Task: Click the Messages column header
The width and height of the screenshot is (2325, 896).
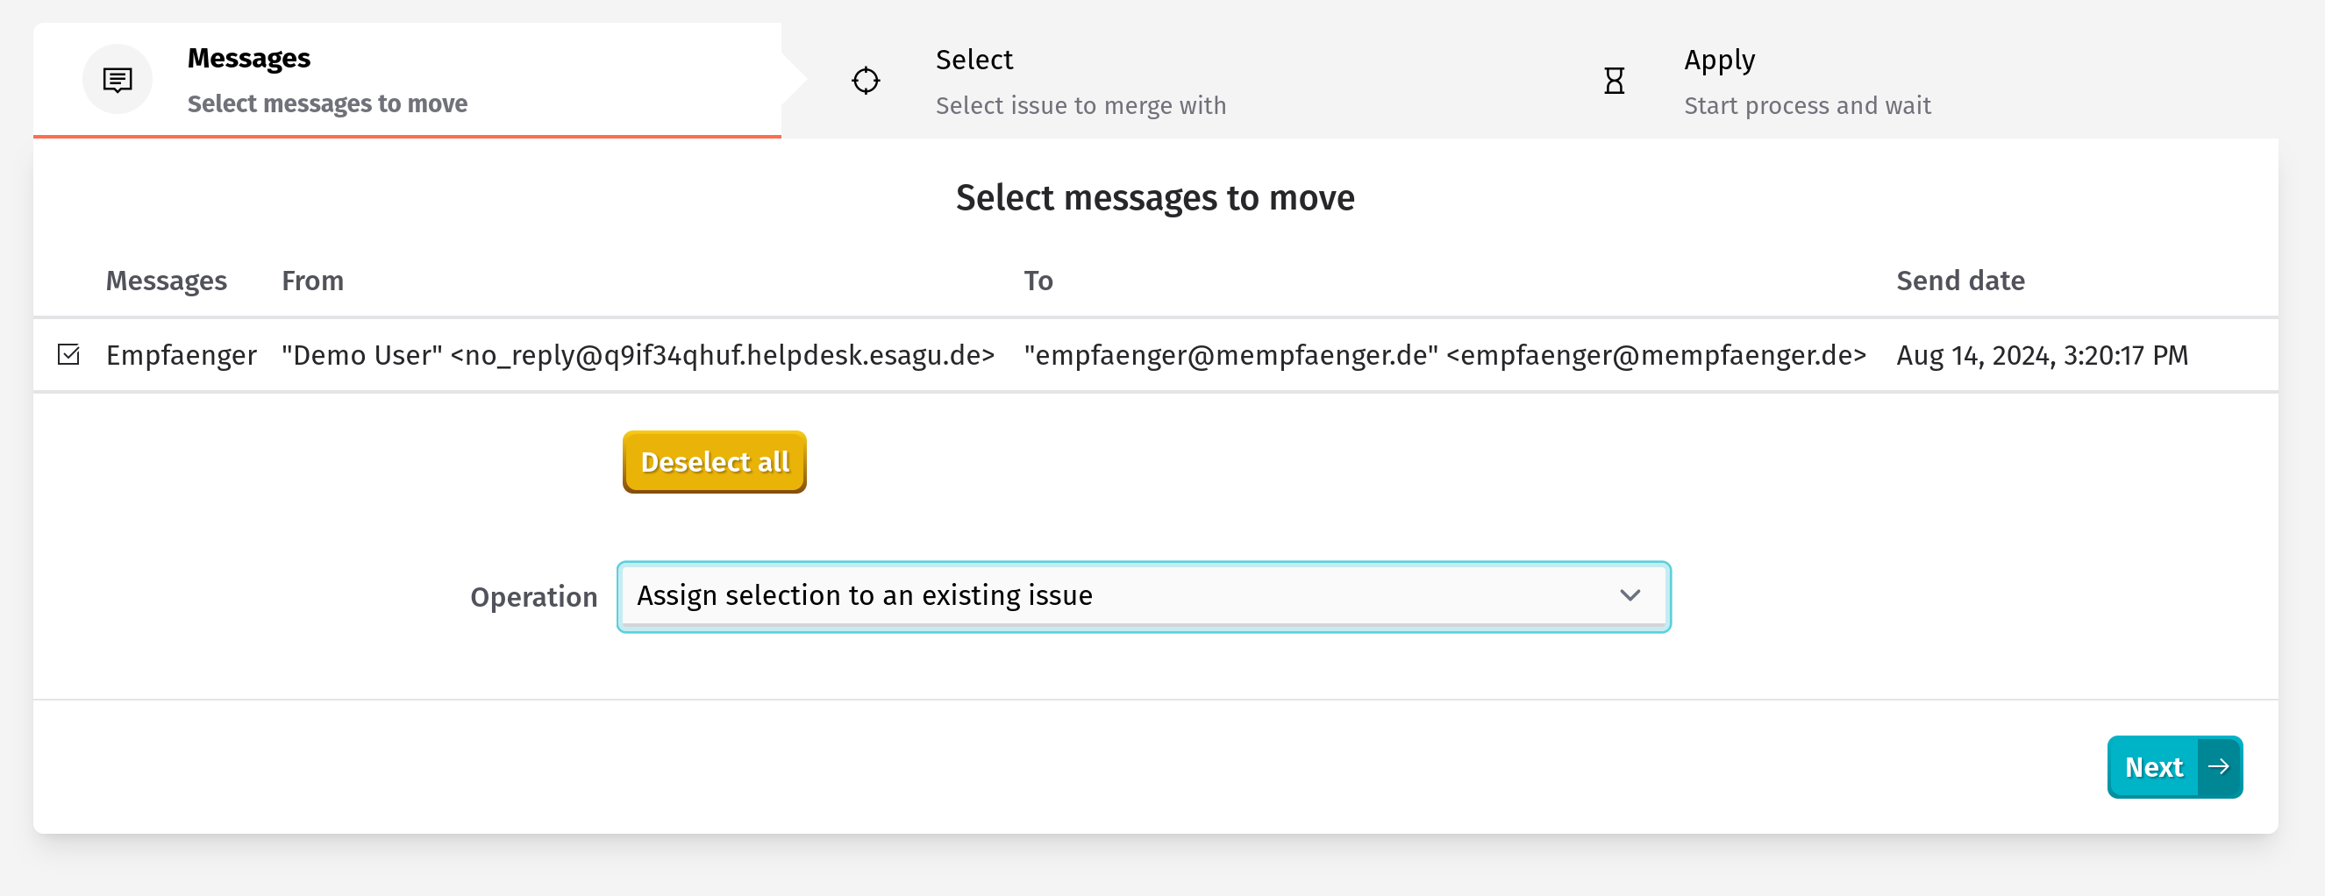Action: [x=166, y=281]
